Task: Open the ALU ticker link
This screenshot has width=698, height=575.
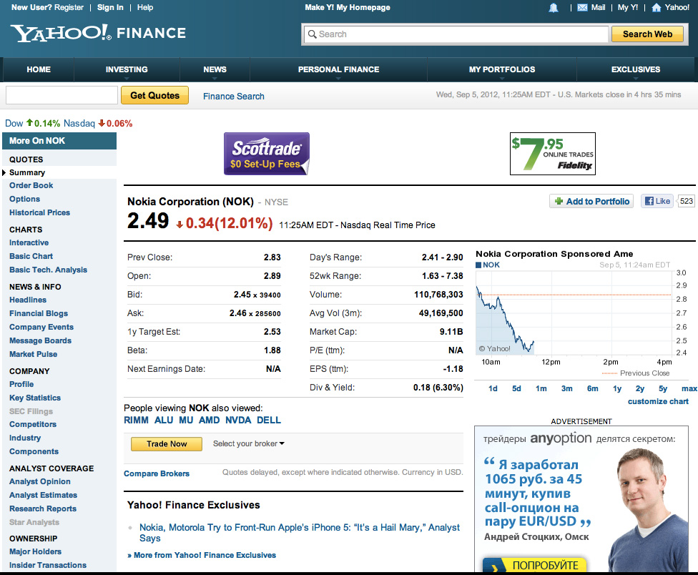Action: pos(164,420)
